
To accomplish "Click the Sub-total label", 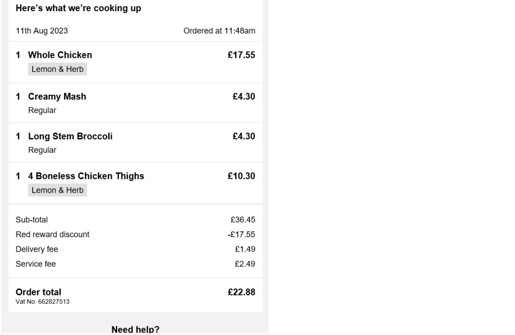I will (x=32, y=220).
